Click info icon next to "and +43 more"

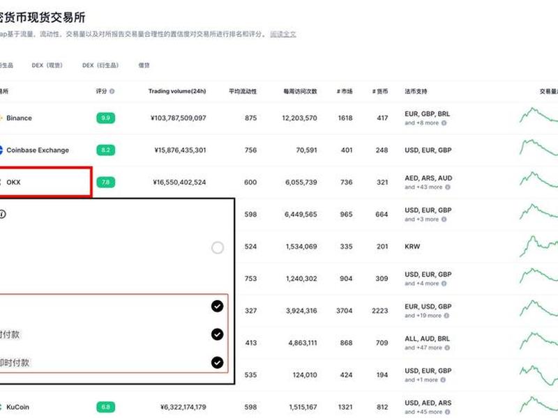[x=448, y=187]
